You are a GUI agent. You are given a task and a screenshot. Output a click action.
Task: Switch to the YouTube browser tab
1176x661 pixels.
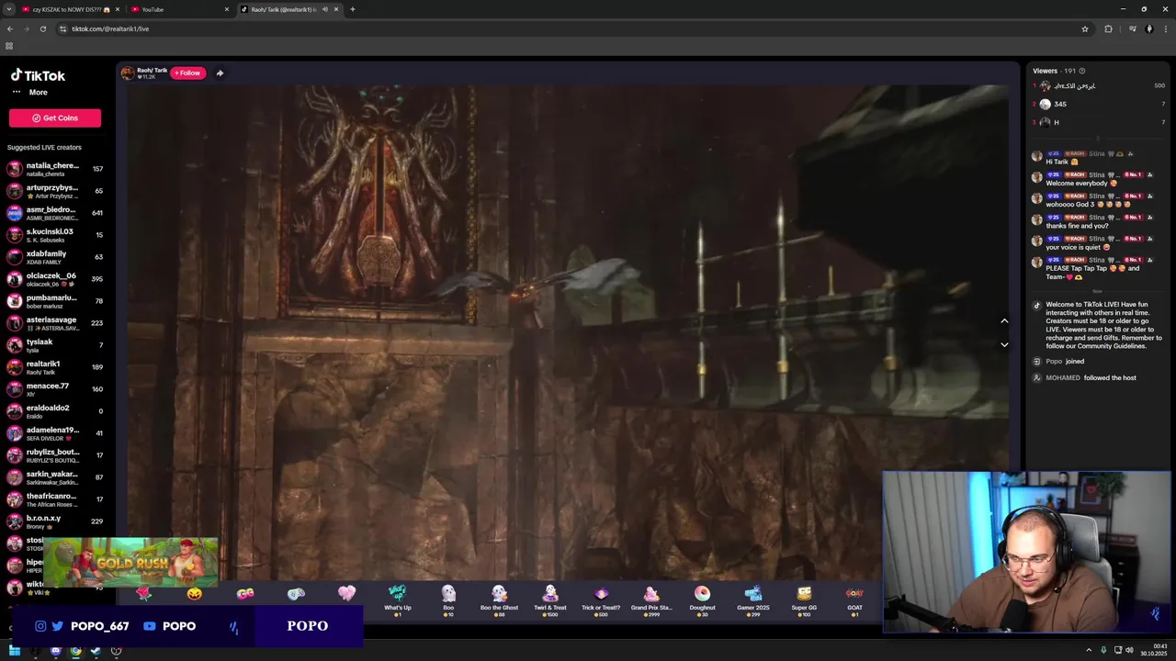(x=179, y=9)
